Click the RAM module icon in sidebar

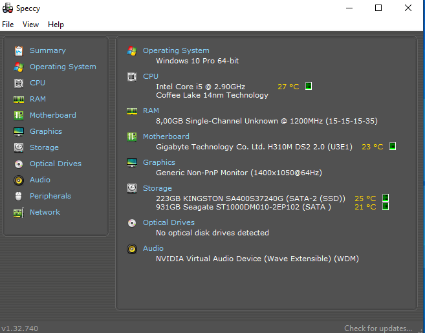18,99
